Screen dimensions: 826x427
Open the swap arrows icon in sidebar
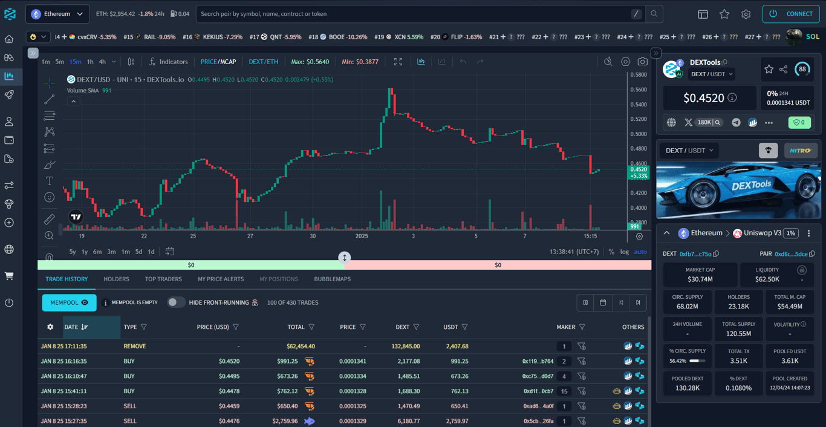tap(9, 185)
